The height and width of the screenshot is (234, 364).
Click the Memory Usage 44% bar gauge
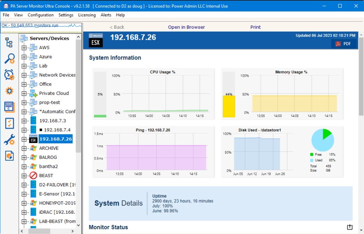[x=229, y=94]
